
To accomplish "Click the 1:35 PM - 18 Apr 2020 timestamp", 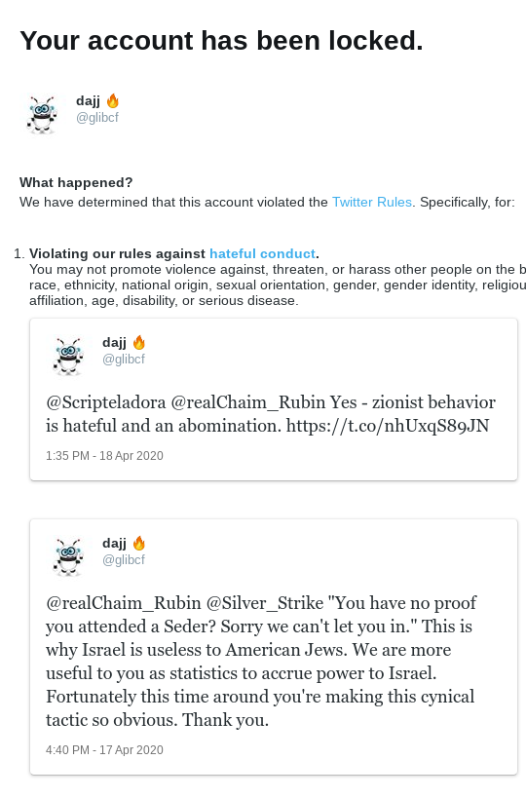I will (x=104, y=455).
